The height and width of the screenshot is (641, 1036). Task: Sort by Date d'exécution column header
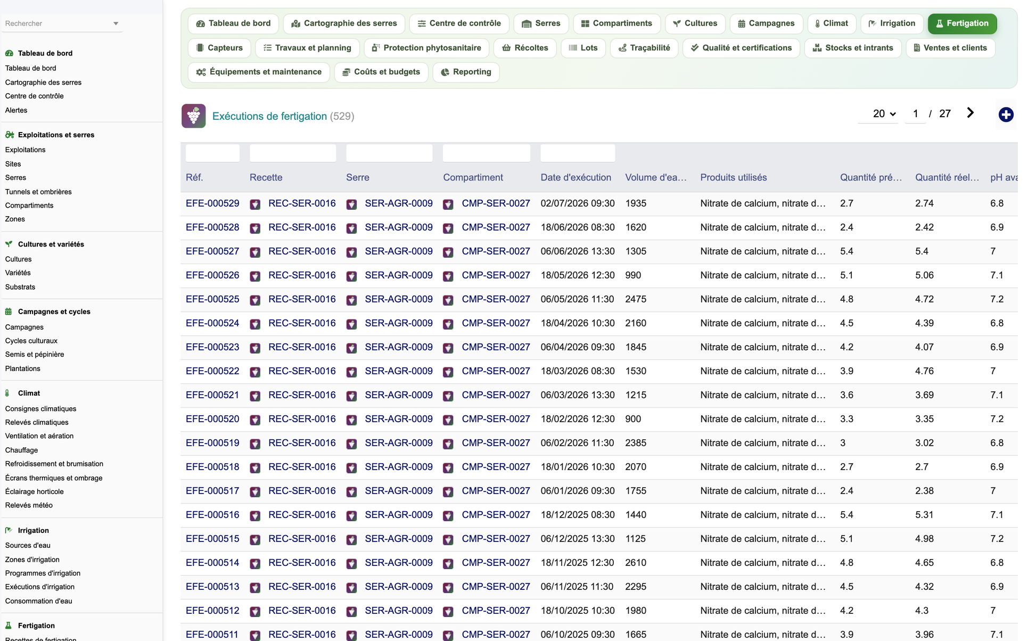pos(575,177)
